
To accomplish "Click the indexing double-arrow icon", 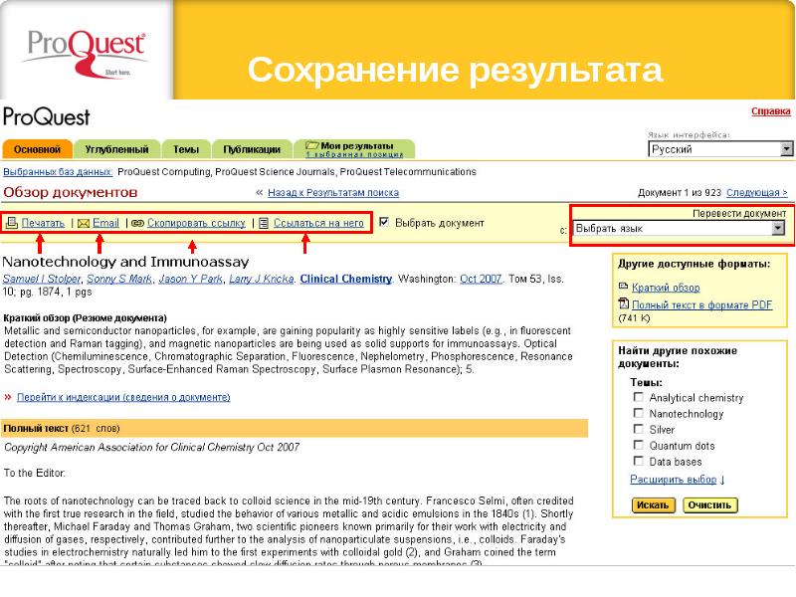I will [x=8, y=397].
